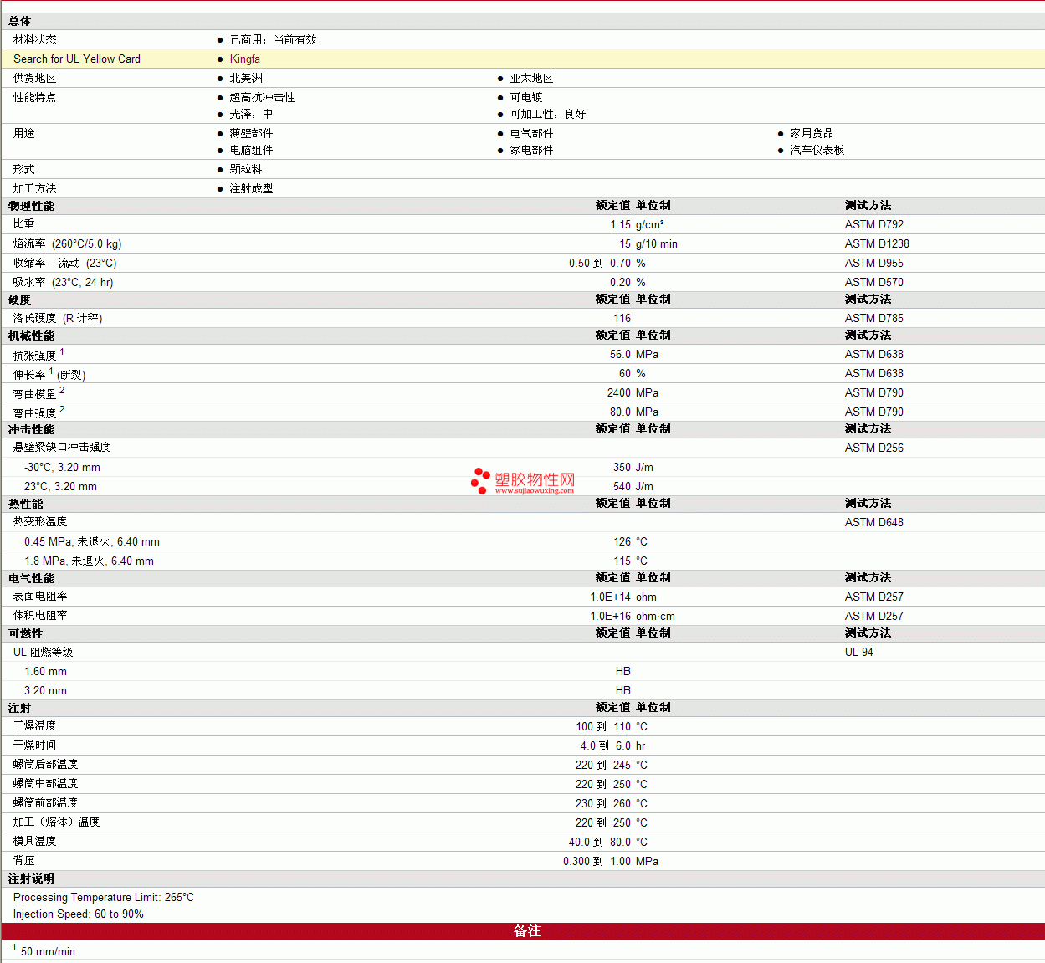Click the '机械性能' section header
This screenshot has width=1045, height=963.
[32, 336]
